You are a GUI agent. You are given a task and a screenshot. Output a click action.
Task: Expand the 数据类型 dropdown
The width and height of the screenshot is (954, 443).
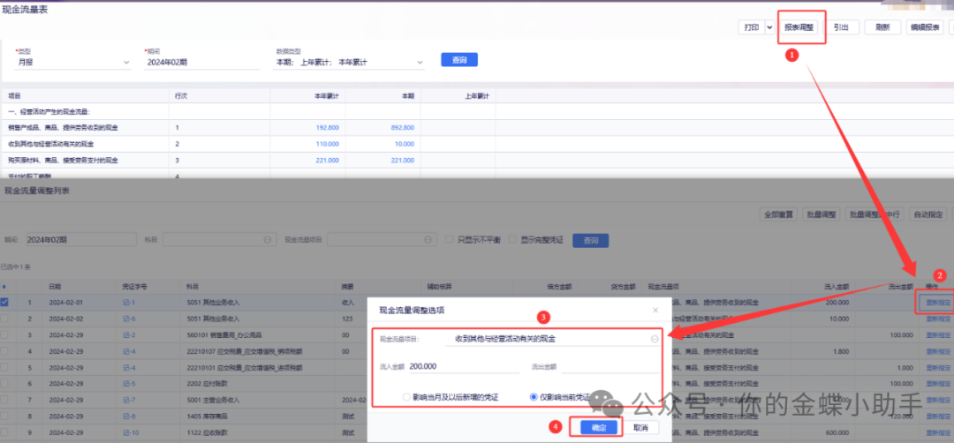click(x=420, y=63)
